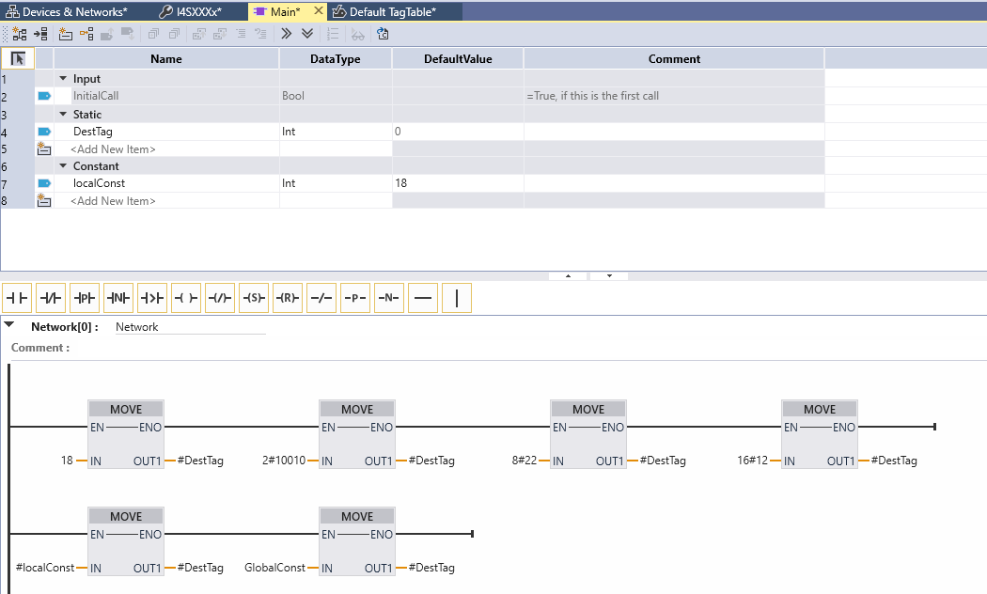Edit the Network title field

coord(190,327)
